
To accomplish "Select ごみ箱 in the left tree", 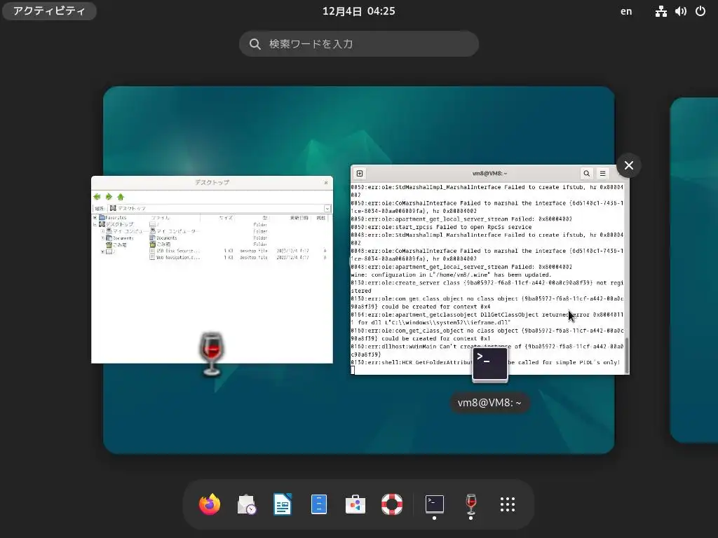I will coord(116,244).
